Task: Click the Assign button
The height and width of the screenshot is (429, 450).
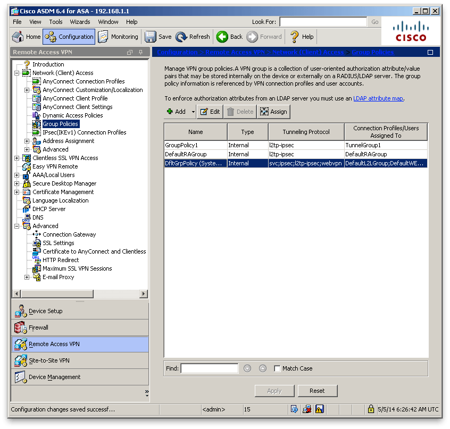Action: point(273,112)
